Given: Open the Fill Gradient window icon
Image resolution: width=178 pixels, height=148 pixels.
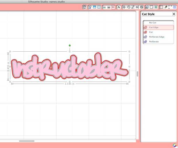Looking at the screenshot, I should click(x=94, y=7).
